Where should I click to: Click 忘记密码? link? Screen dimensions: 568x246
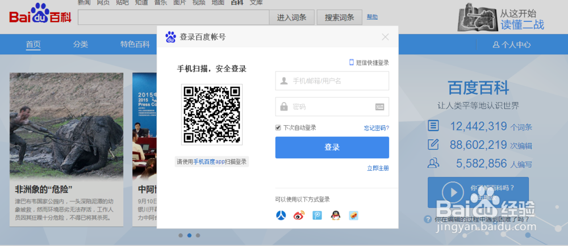pos(377,128)
